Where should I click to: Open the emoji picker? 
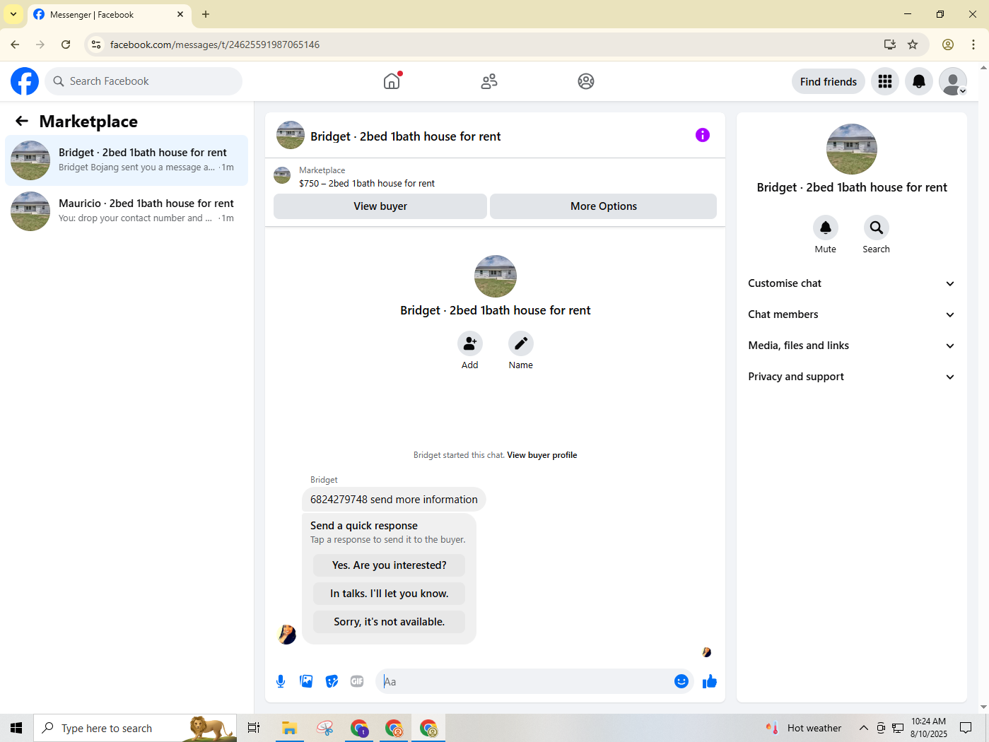(x=681, y=681)
